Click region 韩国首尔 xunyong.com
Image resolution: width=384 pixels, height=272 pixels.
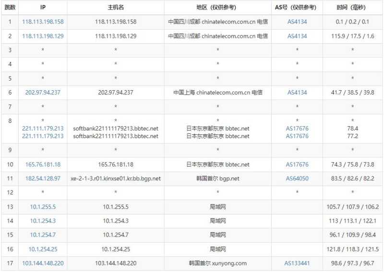click(x=218, y=263)
